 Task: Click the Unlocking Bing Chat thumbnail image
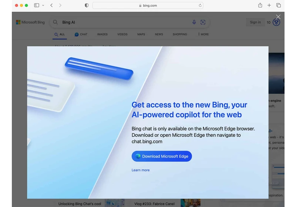[x=115, y=203]
